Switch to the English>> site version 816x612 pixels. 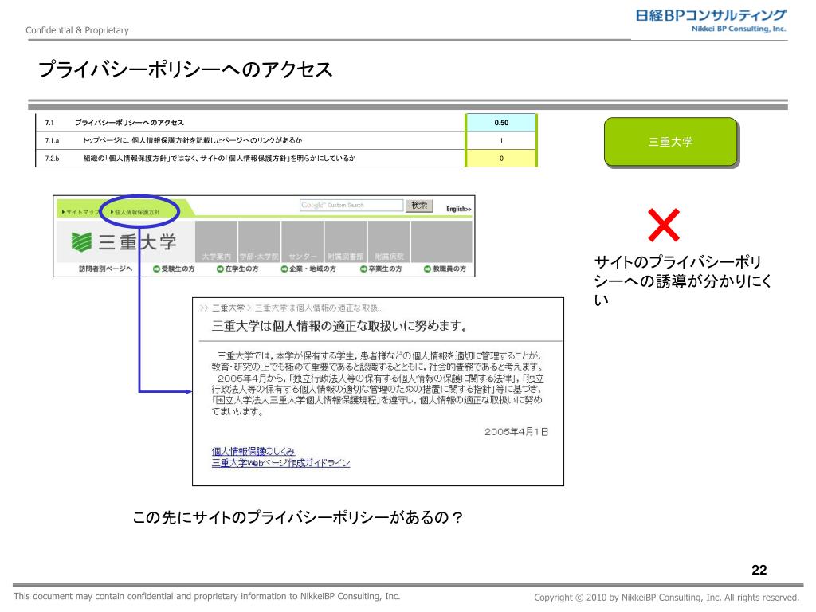pos(458,209)
